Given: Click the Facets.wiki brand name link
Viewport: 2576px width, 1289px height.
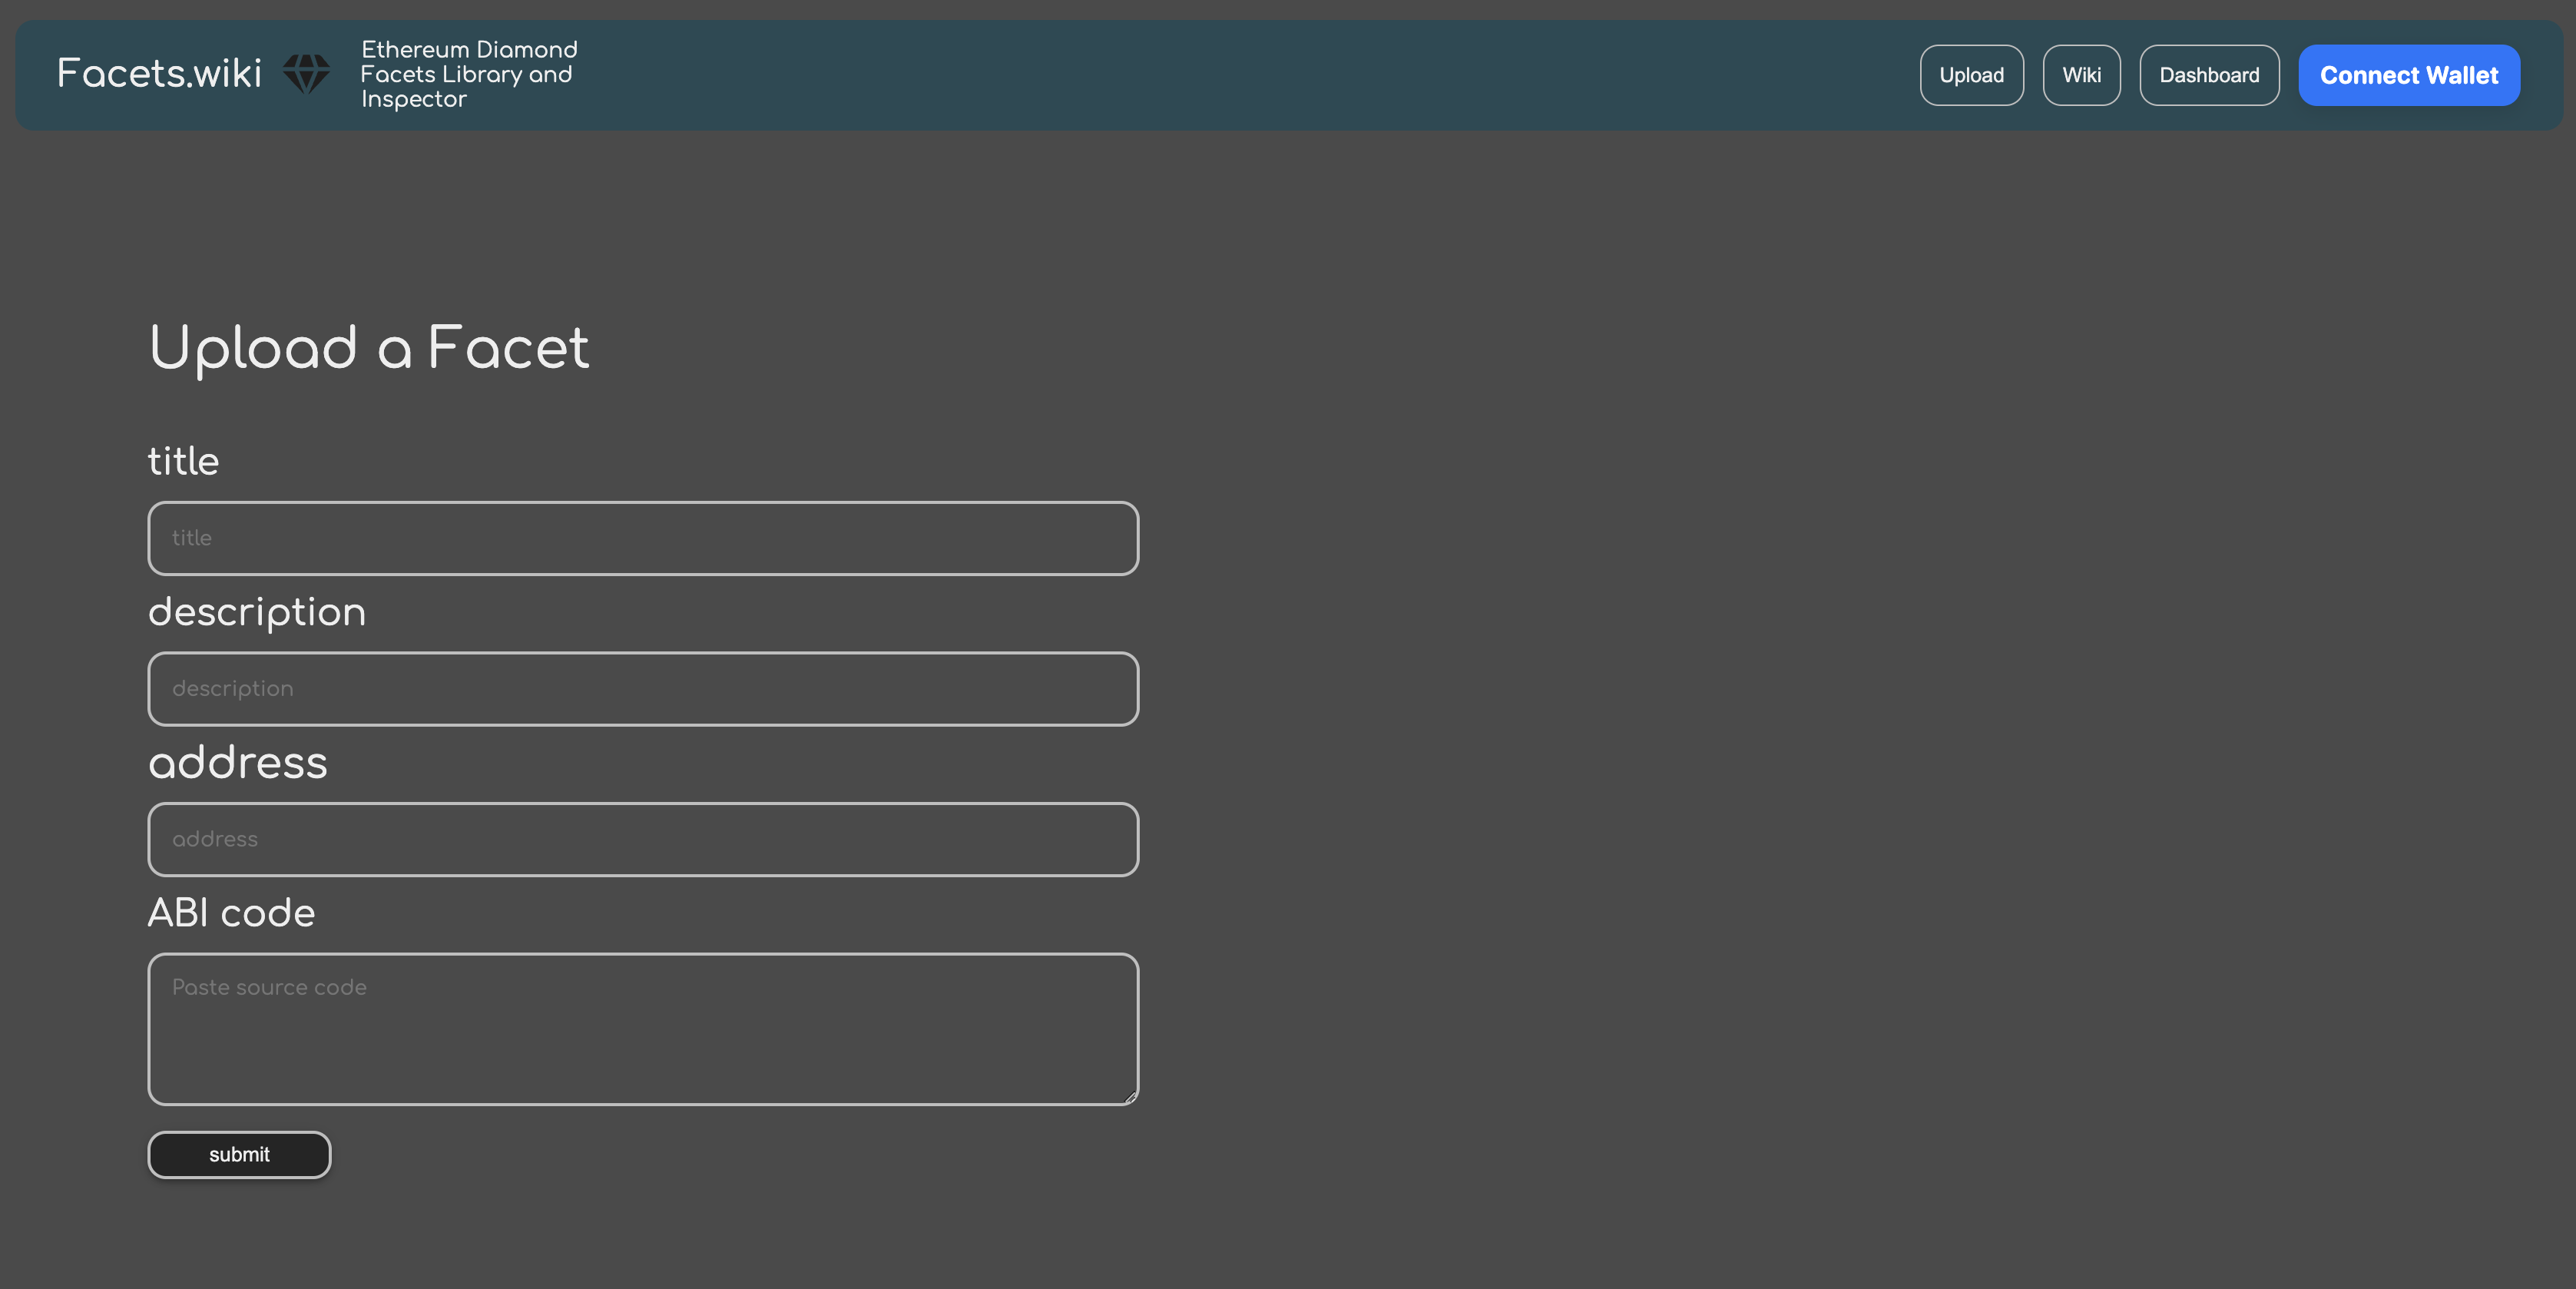Looking at the screenshot, I should tap(159, 74).
